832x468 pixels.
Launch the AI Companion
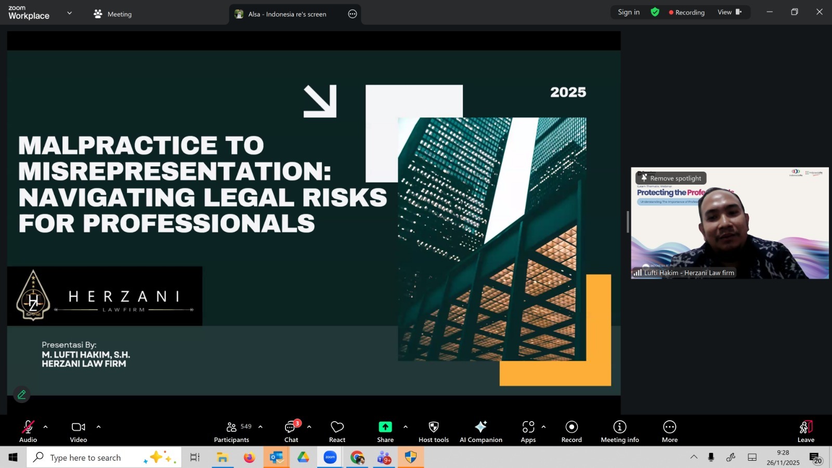[x=480, y=432]
